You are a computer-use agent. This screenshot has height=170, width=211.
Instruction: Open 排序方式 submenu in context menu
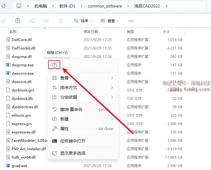click(x=83, y=88)
